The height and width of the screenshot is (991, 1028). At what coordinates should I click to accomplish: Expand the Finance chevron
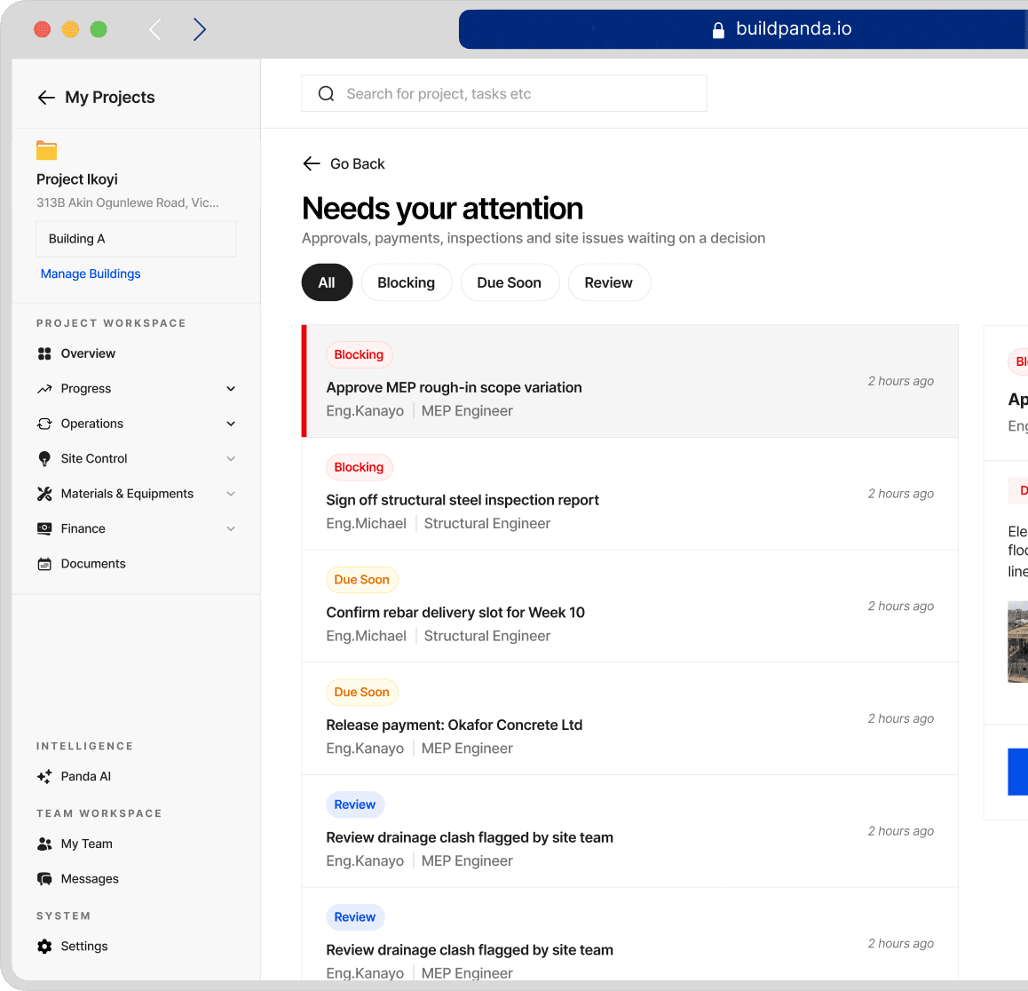pyautogui.click(x=231, y=528)
